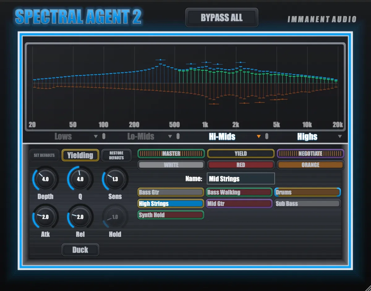Click the Rel knob
This screenshot has width=371, height=291.
(80, 217)
